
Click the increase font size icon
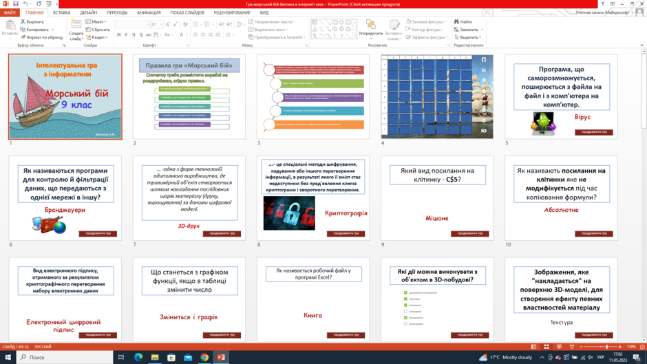[x=168, y=24]
